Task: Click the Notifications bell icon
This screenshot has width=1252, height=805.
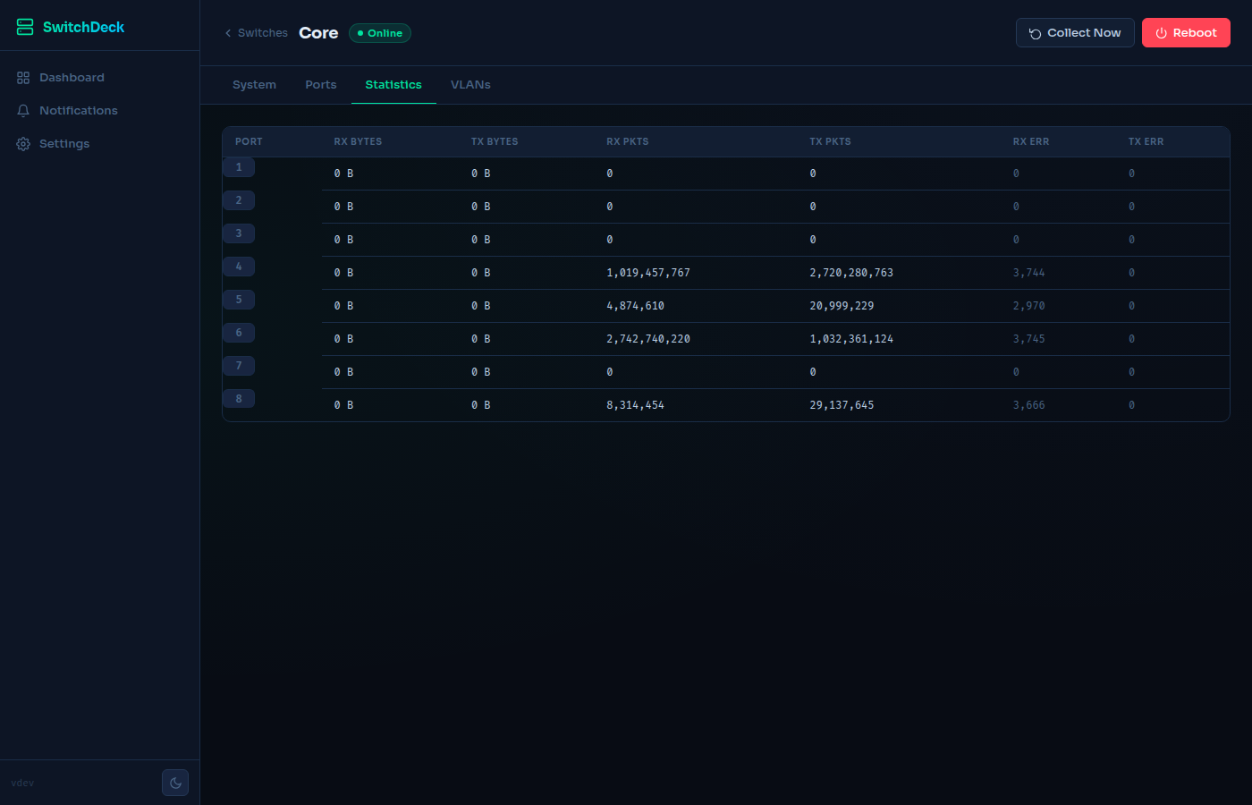Action: click(x=23, y=111)
